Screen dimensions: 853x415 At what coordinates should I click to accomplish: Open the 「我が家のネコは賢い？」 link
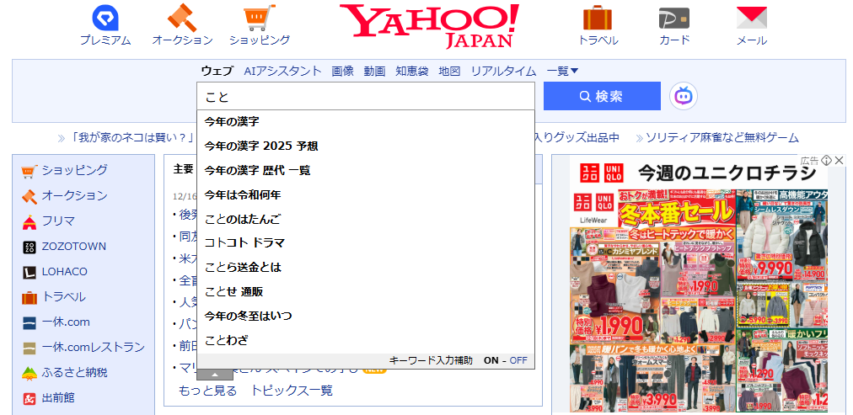(132, 138)
